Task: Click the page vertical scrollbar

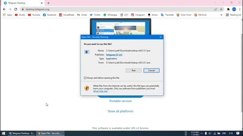Action: pyautogui.click(x=242, y=73)
